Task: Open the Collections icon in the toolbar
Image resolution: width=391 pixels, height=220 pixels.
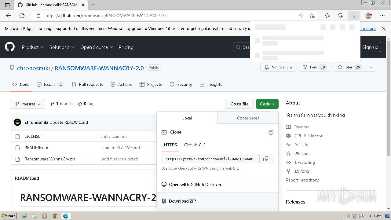Action: [x=341, y=16]
